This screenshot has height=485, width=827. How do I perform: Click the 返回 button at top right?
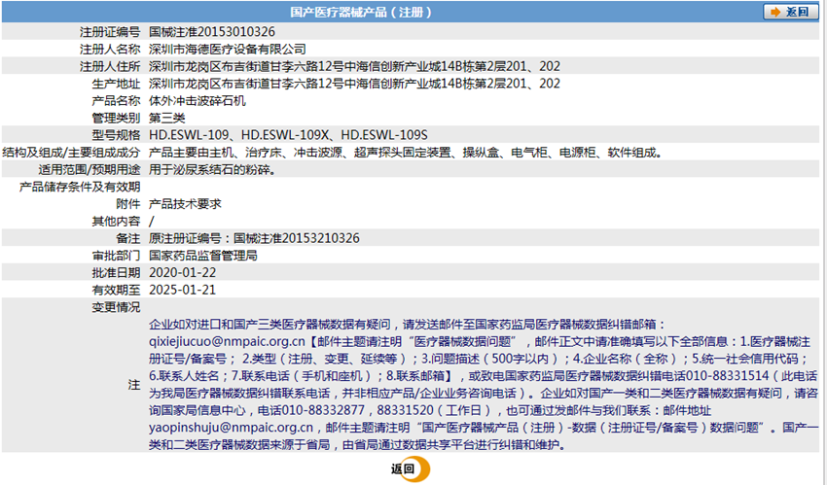[790, 12]
